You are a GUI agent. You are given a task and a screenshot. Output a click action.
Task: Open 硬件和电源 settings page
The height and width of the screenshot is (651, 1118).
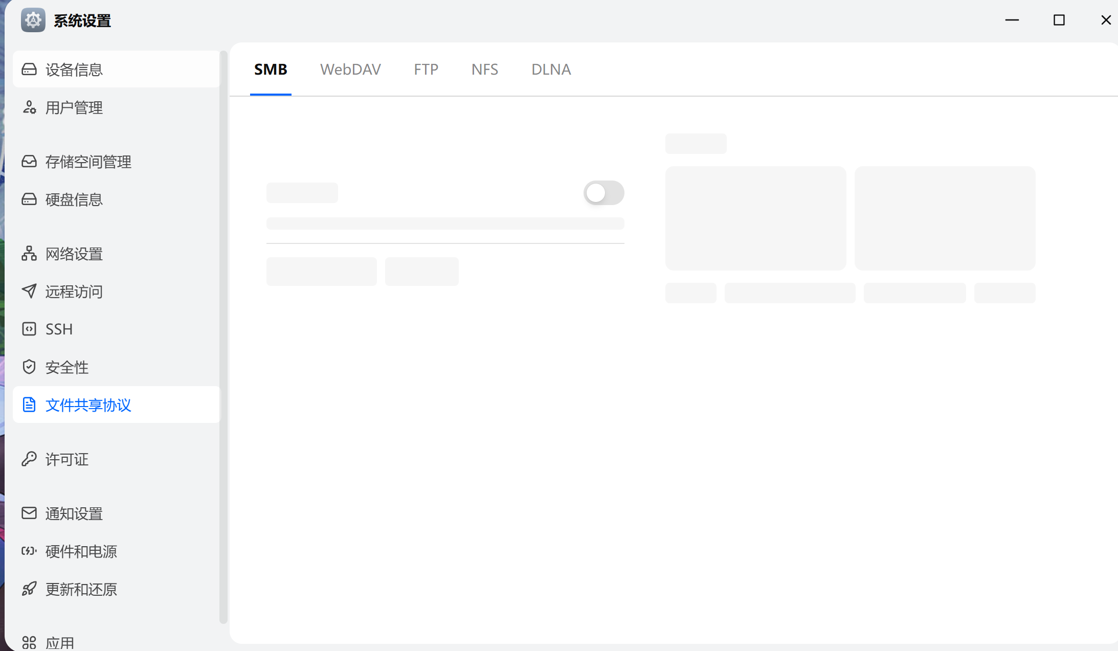click(x=81, y=551)
